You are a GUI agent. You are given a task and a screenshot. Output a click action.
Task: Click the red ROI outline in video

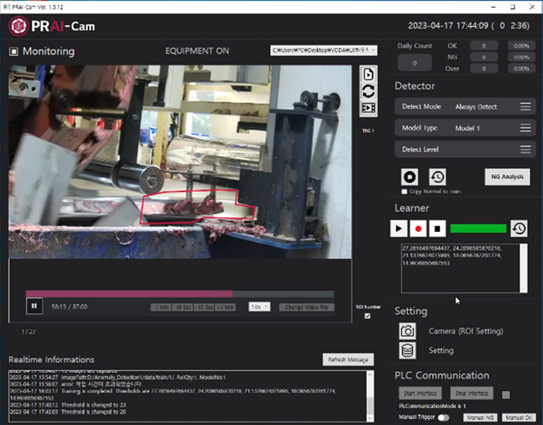(x=197, y=207)
